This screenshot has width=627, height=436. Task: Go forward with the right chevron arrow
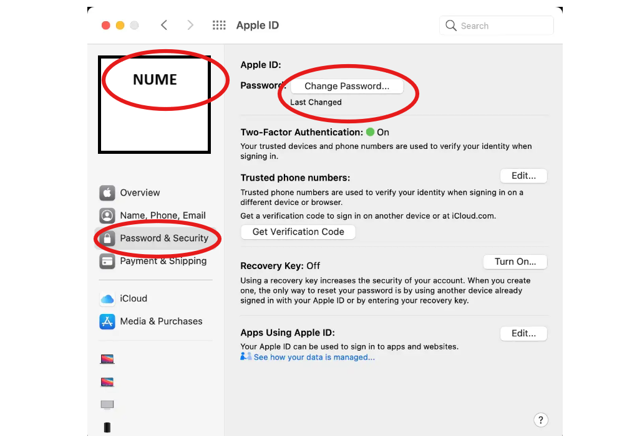(x=190, y=25)
